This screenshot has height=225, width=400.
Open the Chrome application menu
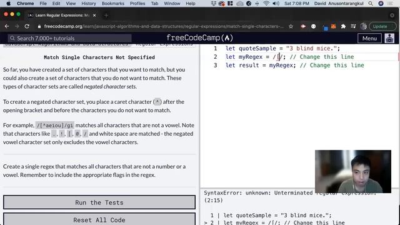click(x=25, y=3)
